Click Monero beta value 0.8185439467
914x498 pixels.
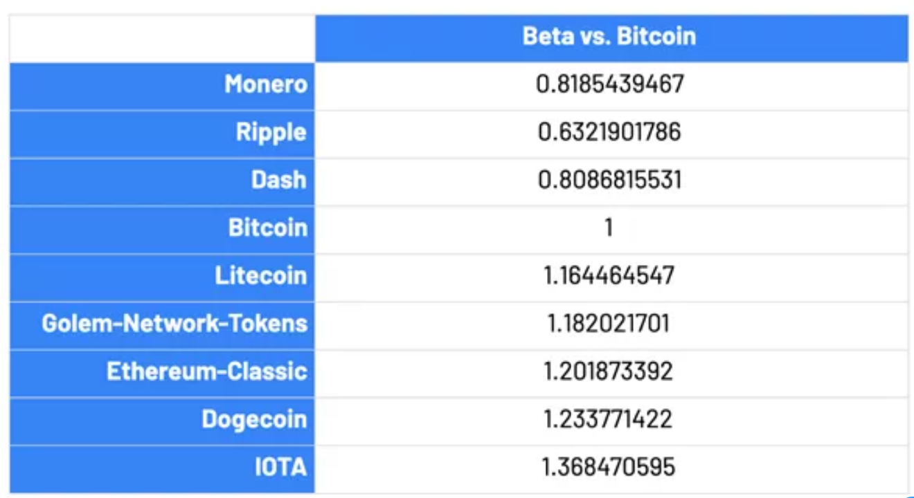[610, 84]
